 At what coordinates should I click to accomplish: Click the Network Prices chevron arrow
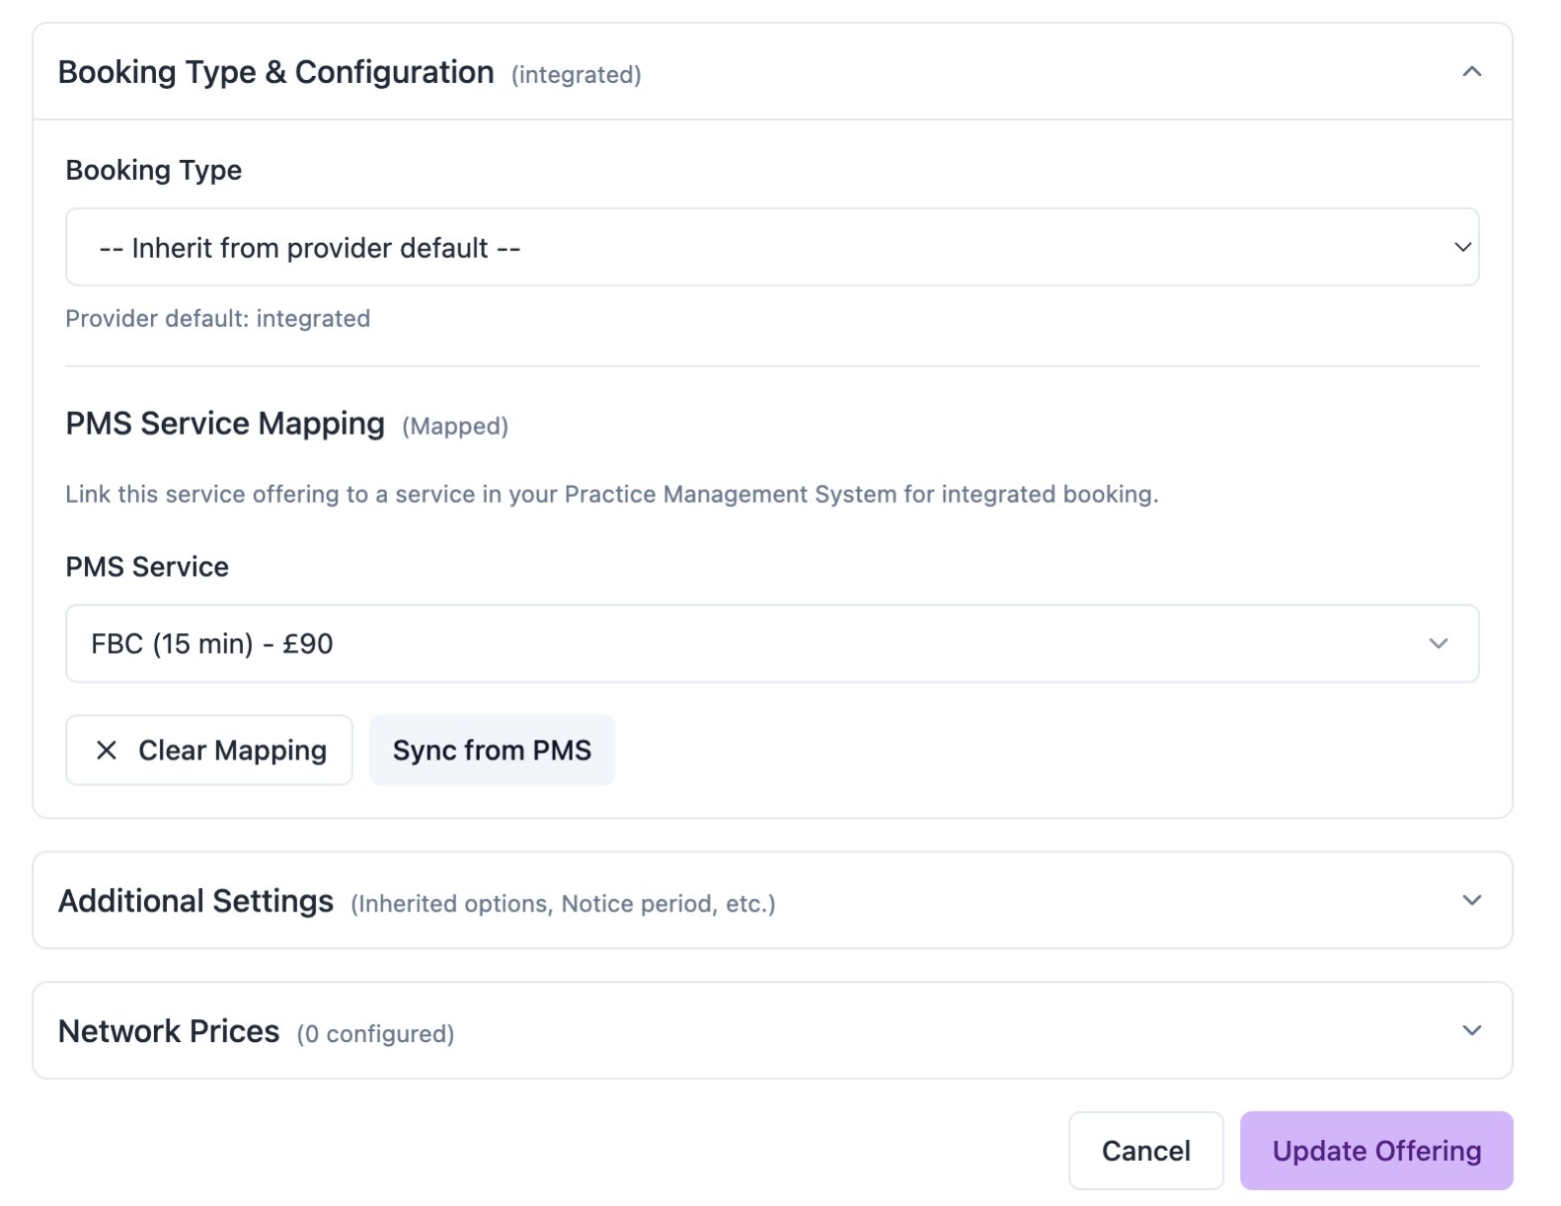(1471, 1031)
